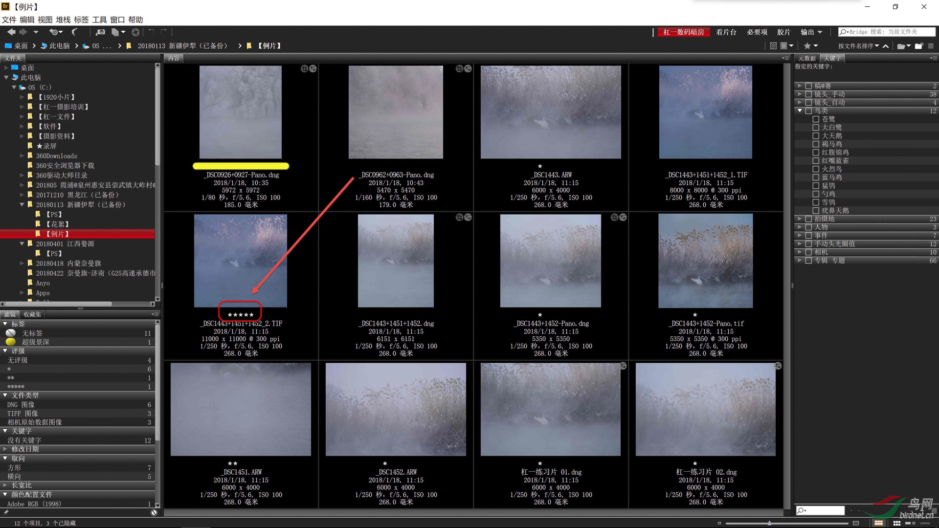Click the boomerang return icon in toolbar
This screenshot has width=939, height=528.
point(74,32)
